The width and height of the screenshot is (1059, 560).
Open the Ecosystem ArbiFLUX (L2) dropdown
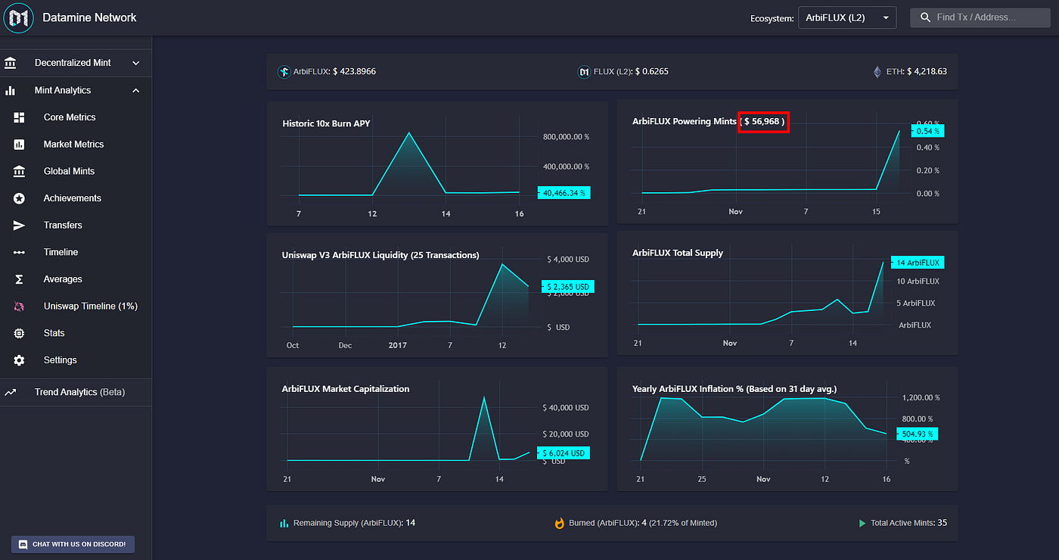pyautogui.click(x=847, y=17)
